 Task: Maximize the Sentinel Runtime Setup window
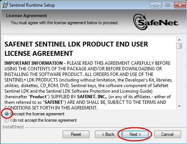coord(168,5)
